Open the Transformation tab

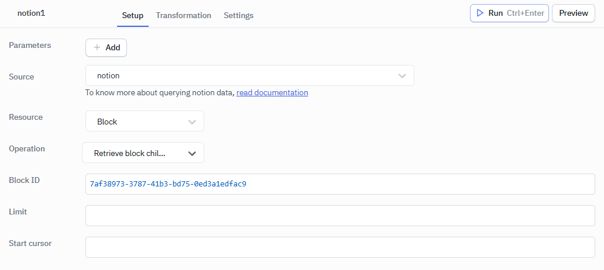[183, 15]
